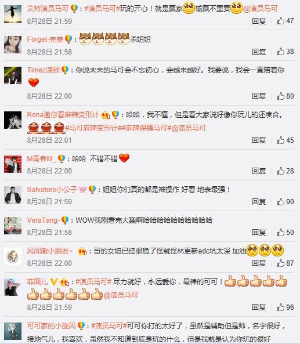Open the Timez凌硕 user profile
This screenshot has height=344, width=300.
coord(44,70)
